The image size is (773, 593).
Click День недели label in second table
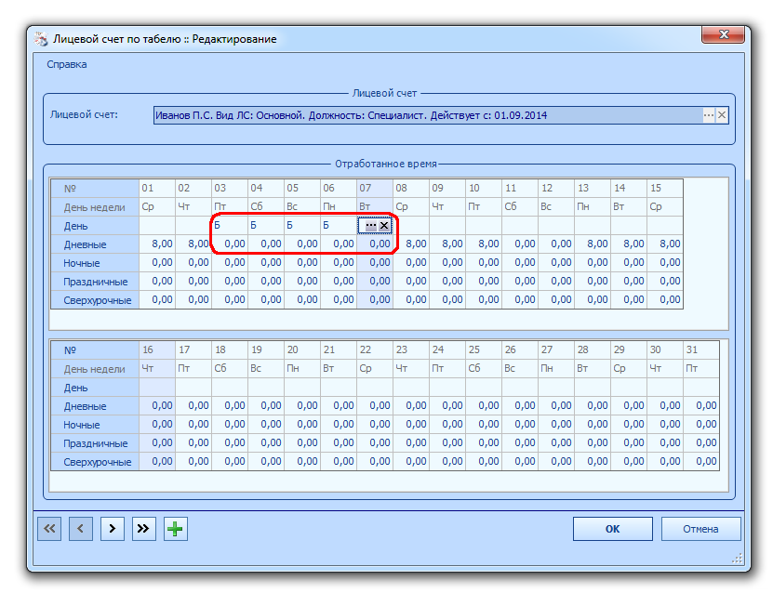[x=95, y=369]
